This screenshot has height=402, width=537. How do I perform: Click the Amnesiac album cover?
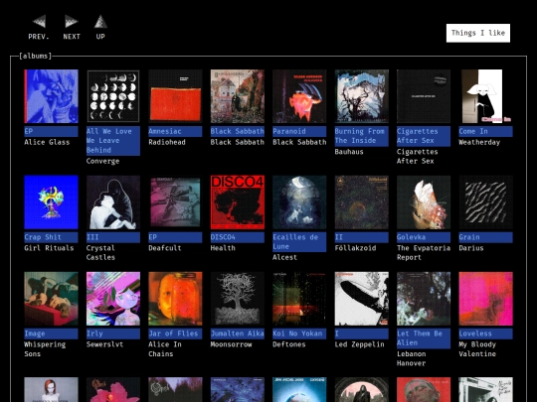point(175,96)
